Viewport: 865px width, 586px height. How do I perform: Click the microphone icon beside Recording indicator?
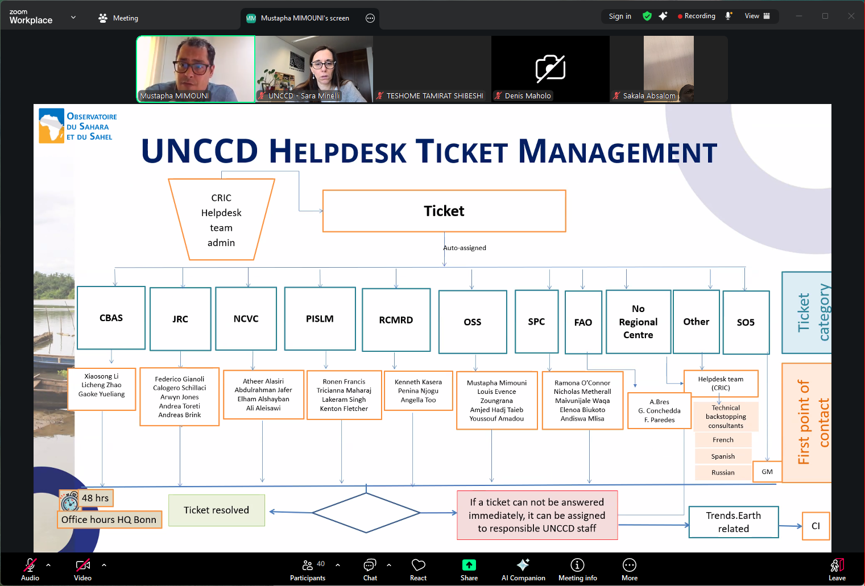coord(729,16)
